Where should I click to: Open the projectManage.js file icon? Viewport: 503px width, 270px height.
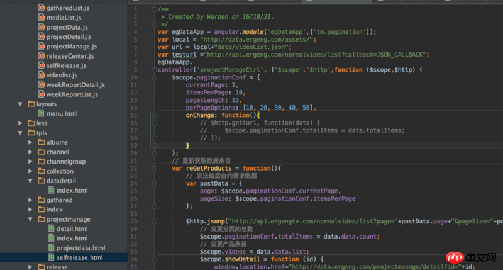click(x=40, y=47)
